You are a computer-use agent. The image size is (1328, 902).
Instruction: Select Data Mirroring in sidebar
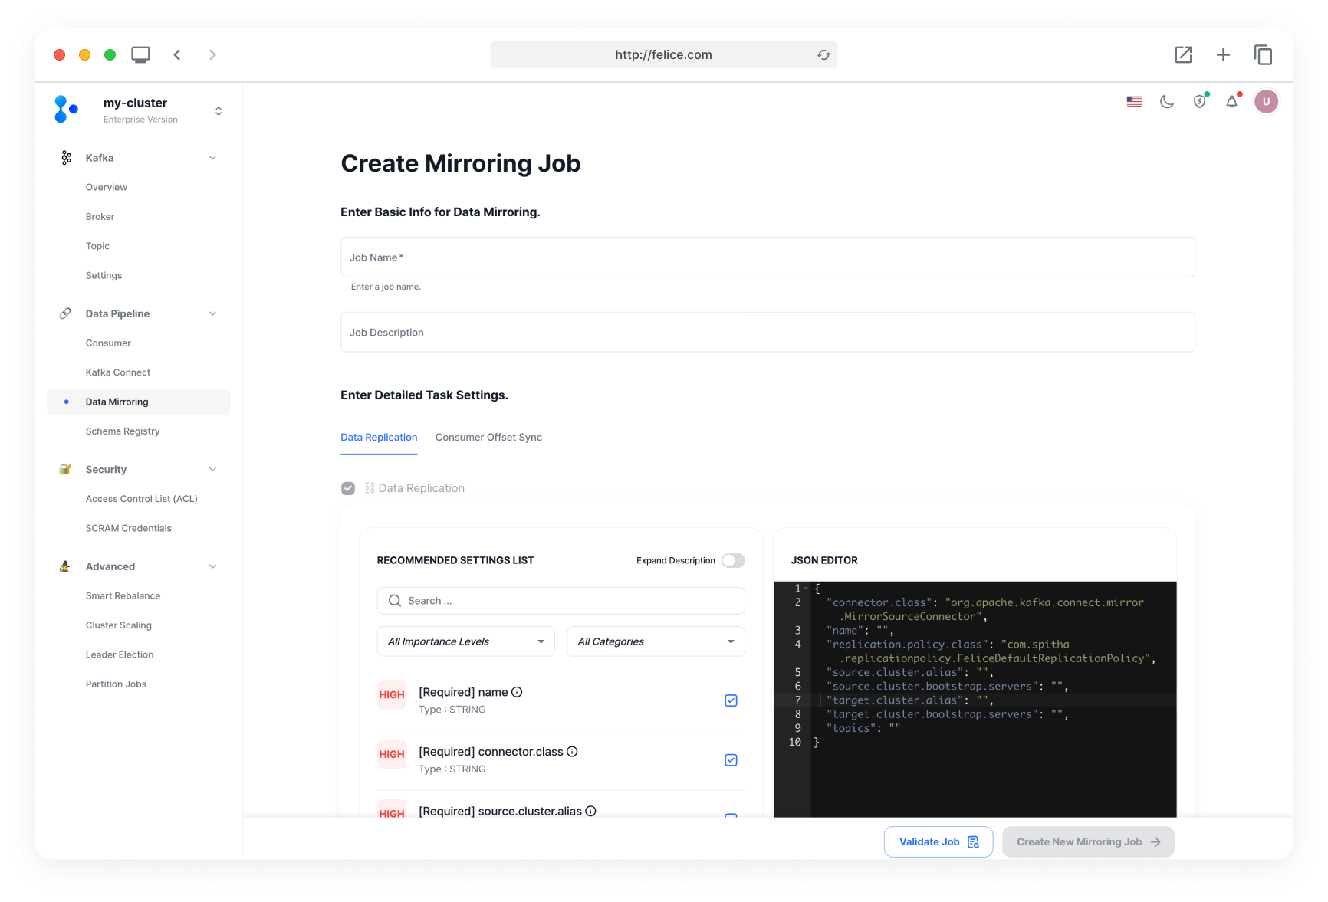click(139, 402)
